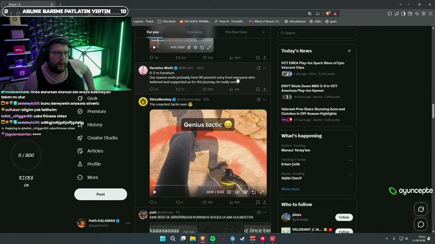
Task: Open Creator Studio in the sidebar
Action: 98,138
